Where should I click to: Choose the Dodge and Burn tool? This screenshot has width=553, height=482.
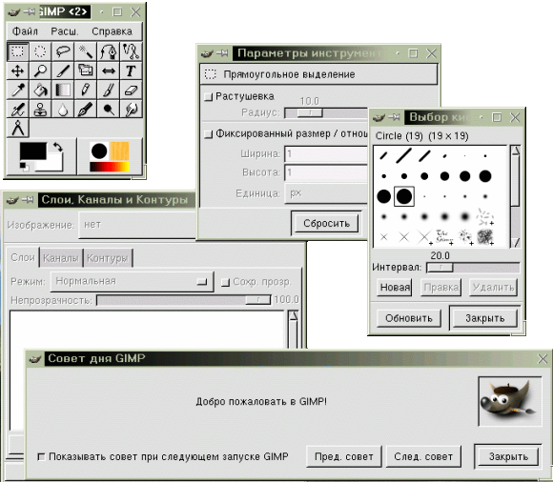pos(109,110)
